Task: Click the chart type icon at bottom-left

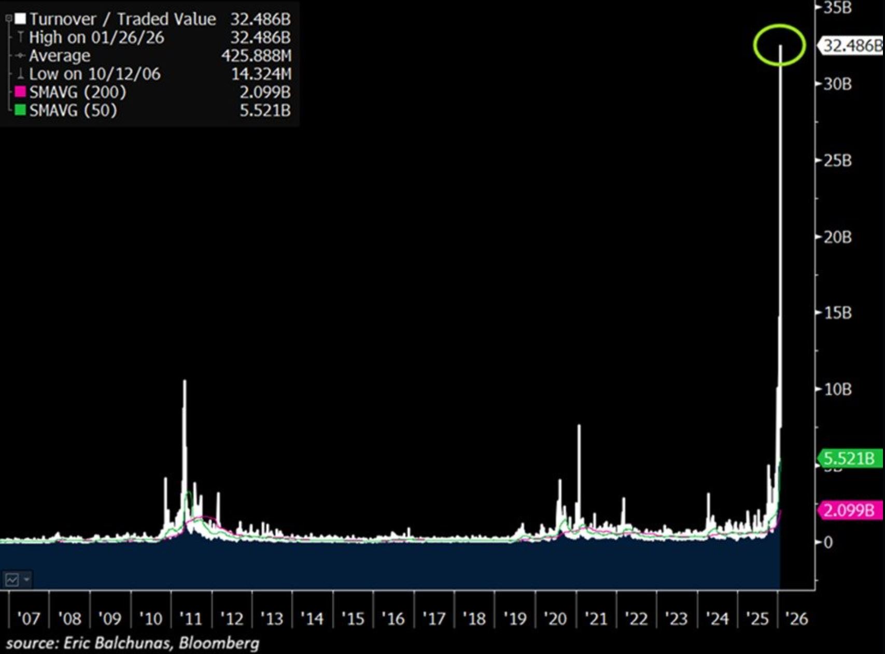Action: (11, 579)
